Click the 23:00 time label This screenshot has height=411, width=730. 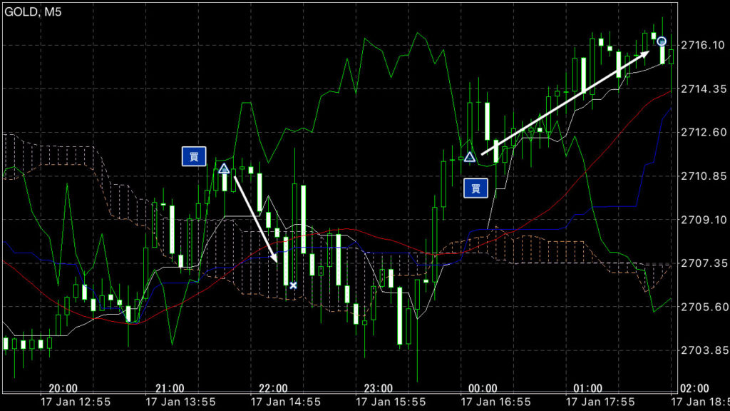[378, 388]
